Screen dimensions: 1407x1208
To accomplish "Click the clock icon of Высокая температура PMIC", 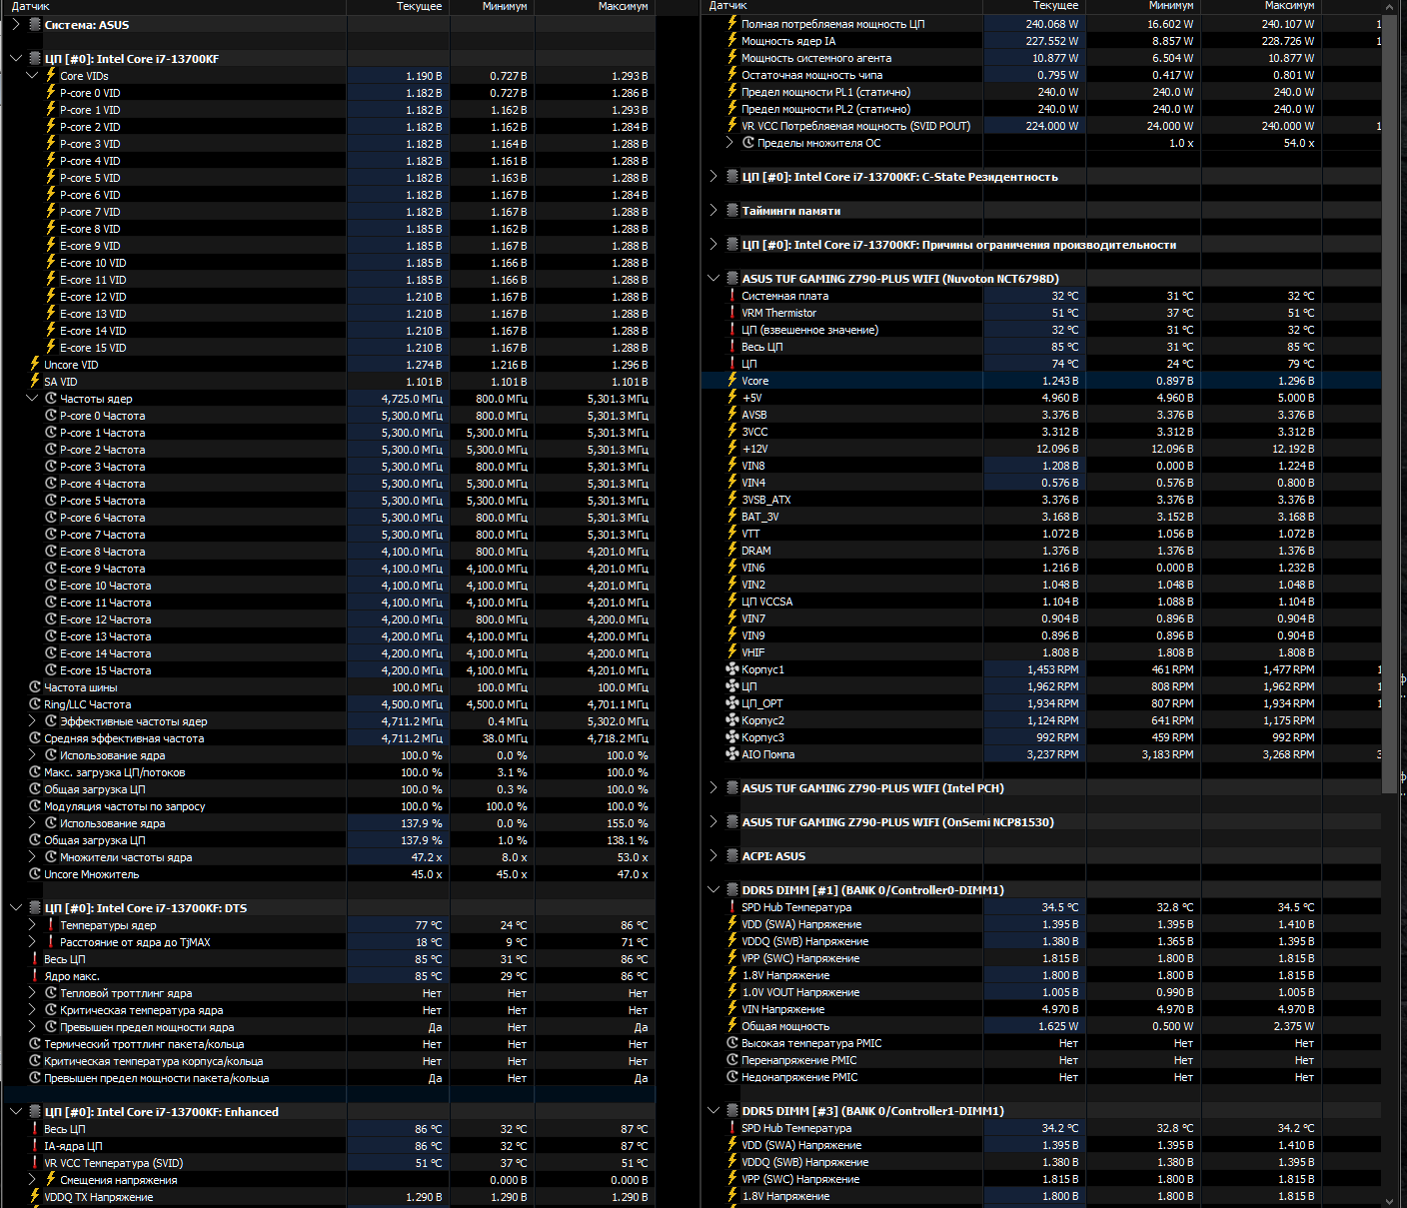I will pos(732,1042).
